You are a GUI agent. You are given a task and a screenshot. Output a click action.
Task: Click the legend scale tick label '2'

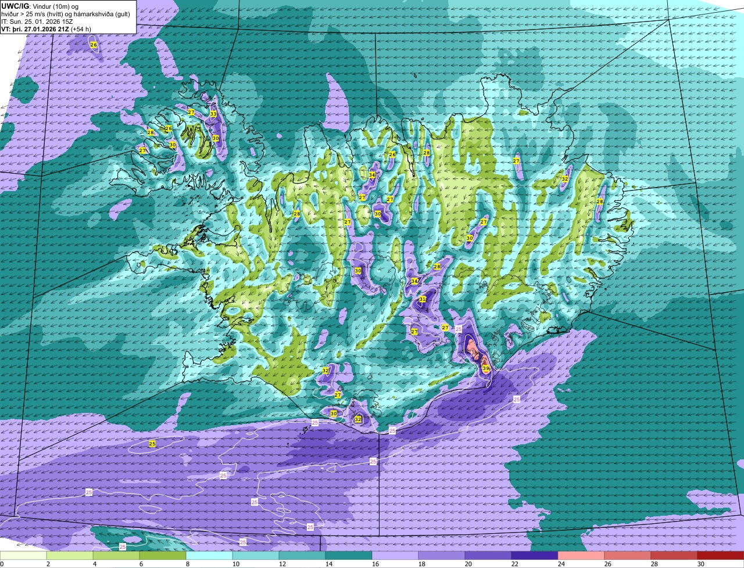48,564
